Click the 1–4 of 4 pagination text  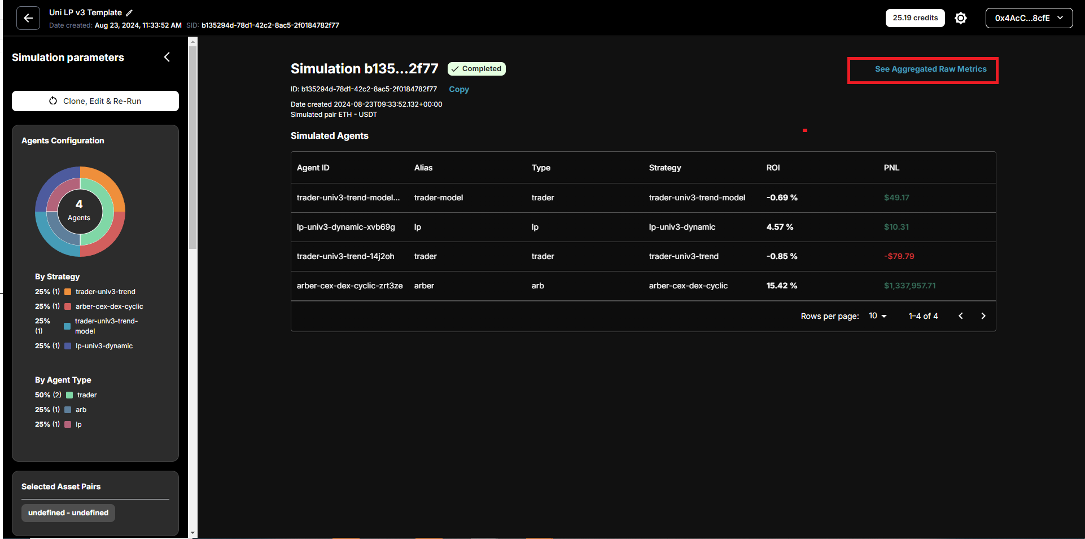pyautogui.click(x=923, y=316)
